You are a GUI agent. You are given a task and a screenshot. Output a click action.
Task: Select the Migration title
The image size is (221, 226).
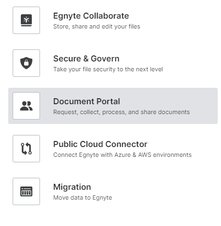[72, 187]
